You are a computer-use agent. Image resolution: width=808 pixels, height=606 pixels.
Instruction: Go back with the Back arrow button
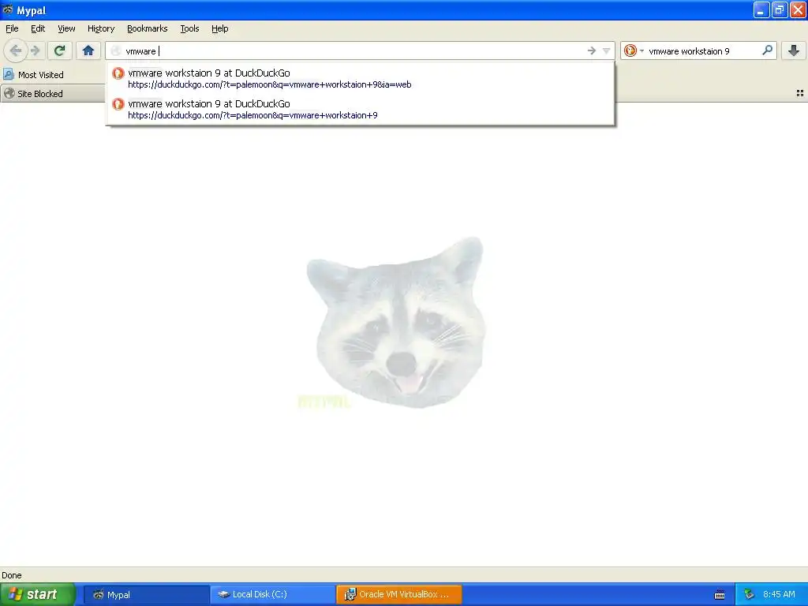coord(16,50)
